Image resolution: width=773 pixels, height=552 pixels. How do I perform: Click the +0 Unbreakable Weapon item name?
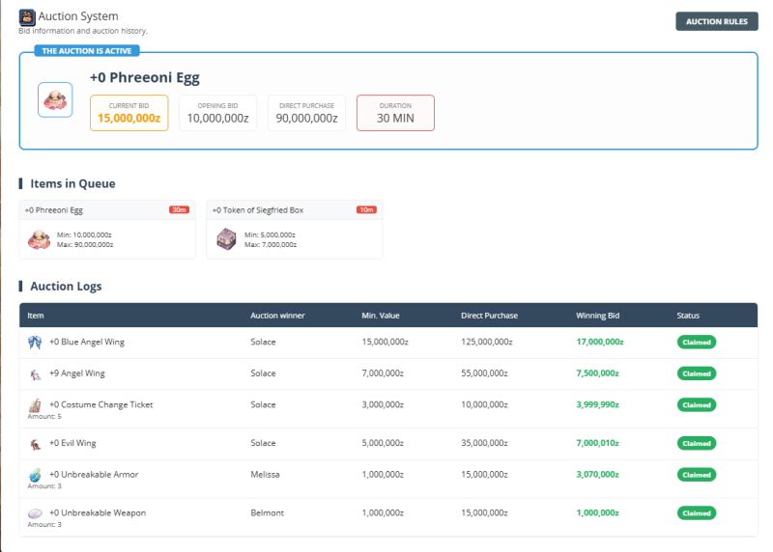[98, 513]
